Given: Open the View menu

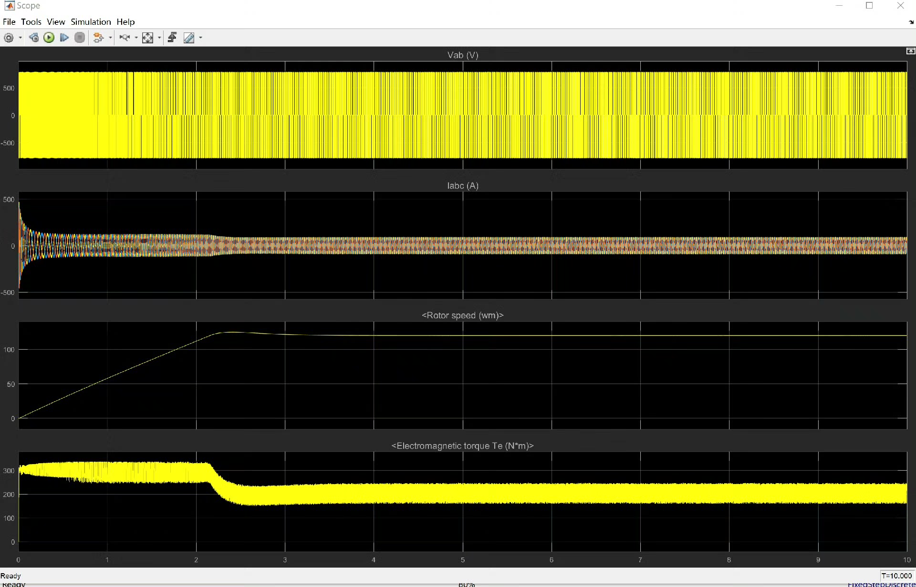Looking at the screenshot, I should tap(56, 22).
